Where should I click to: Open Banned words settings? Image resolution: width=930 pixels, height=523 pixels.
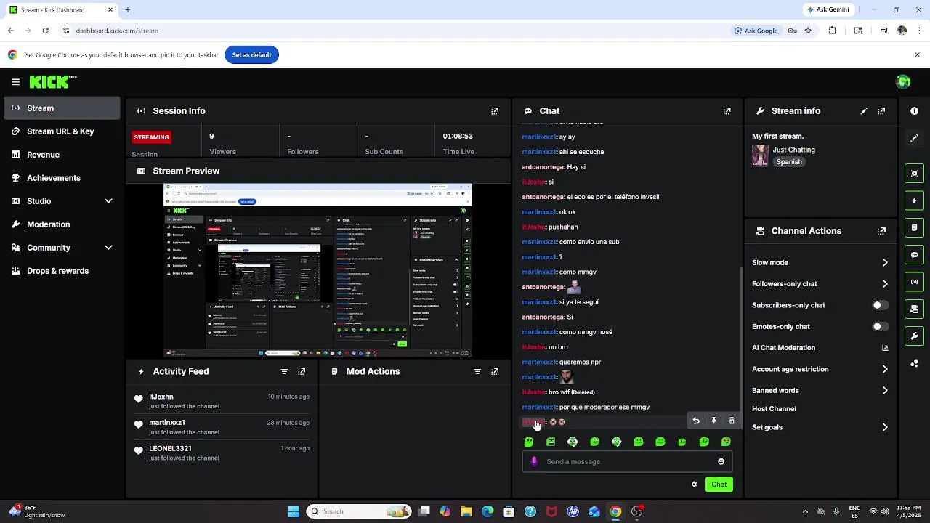(820, 391)
